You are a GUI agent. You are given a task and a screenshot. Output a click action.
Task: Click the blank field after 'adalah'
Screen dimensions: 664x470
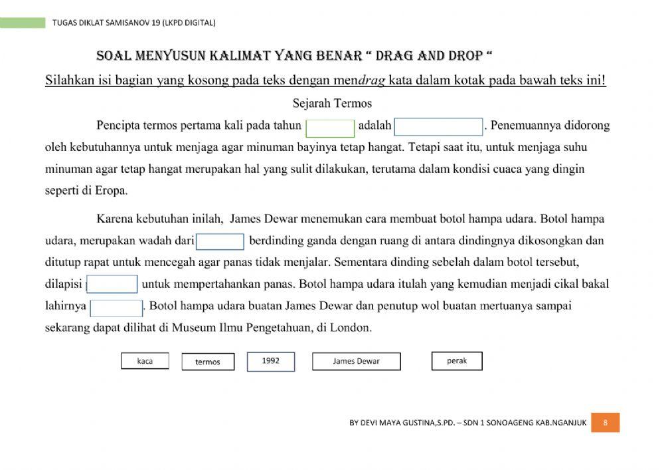pyautogui.click(x=439, y=126)
